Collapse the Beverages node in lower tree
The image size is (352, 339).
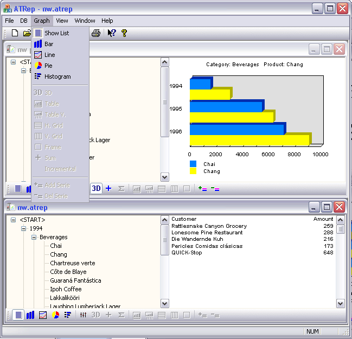pyautogui.click(x=34, y=238)
